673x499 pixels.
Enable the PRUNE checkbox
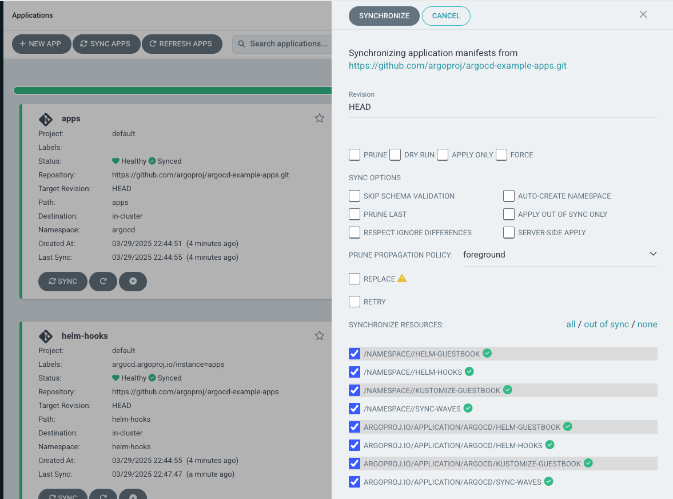point(355,155)
